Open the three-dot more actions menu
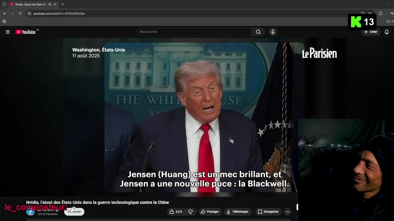The image size is (394, 221). pos(287,212)
